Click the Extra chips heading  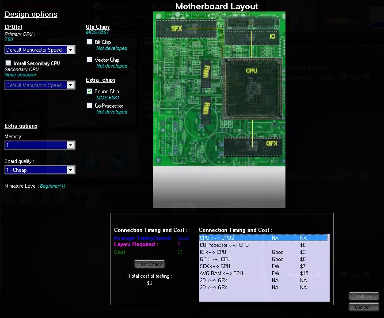coord(100,80)
